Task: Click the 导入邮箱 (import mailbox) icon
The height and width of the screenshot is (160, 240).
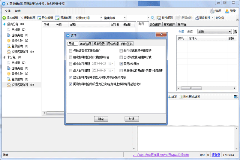Action: (39, 18)
